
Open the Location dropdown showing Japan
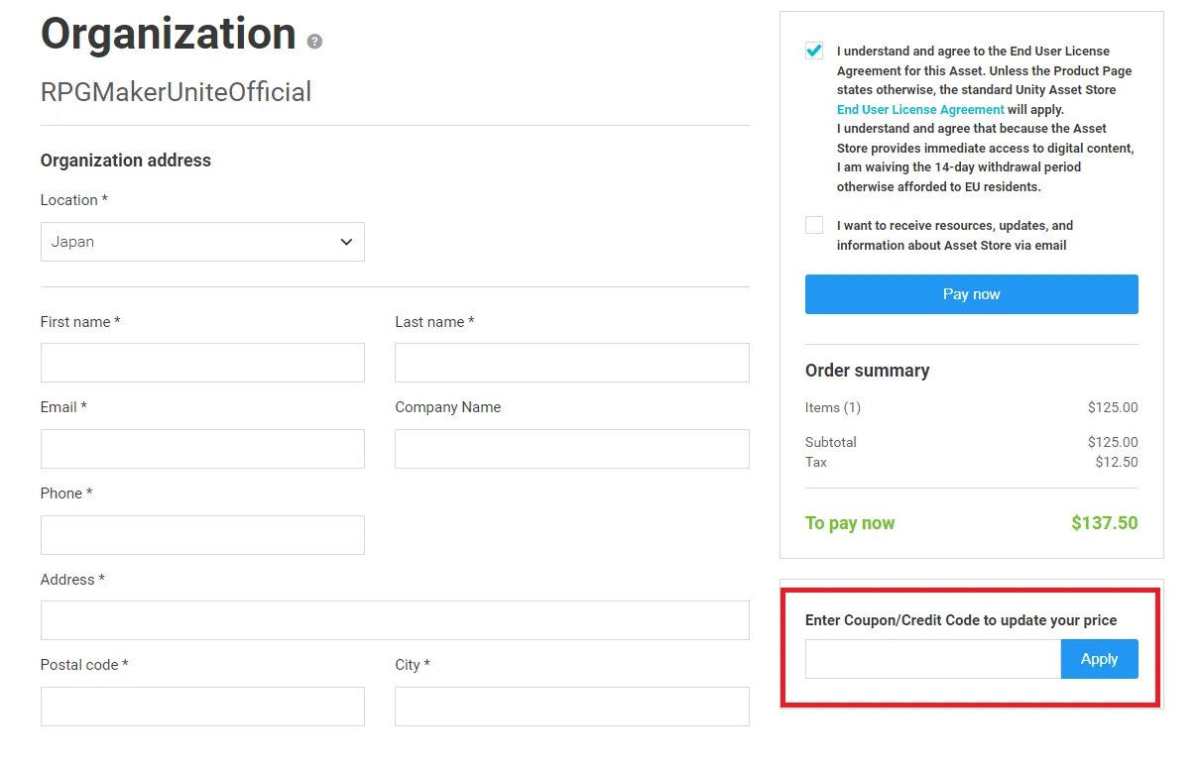click(x=202, y=242)
